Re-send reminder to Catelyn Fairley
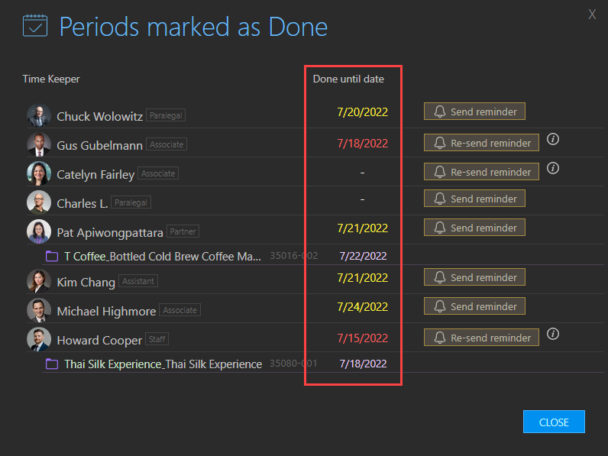 point(481,172)
